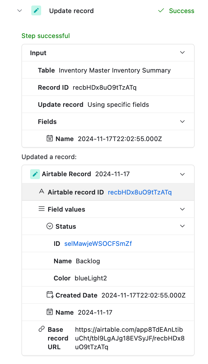Collapse the Fields section chevron
This screenshot has width=208, height=364.
coord(182,121)
